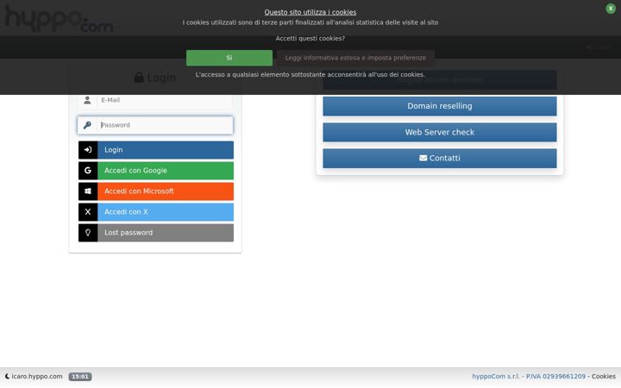
Task: Open the Questo sito utilizza i cookies heading link
Action: [x=310, y=12]
